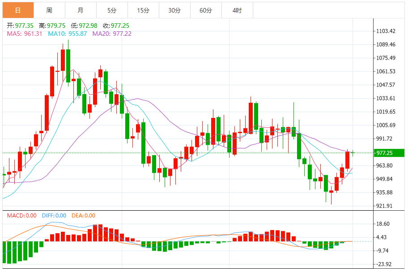408x269 pixels.
Task: Click the tallest green candlestick at the chart peak
Action: point(68,66)
